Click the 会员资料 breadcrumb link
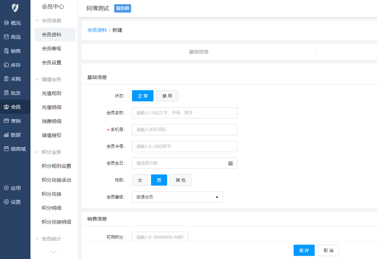This screenshot has height=259, width=377. (97, 30)
